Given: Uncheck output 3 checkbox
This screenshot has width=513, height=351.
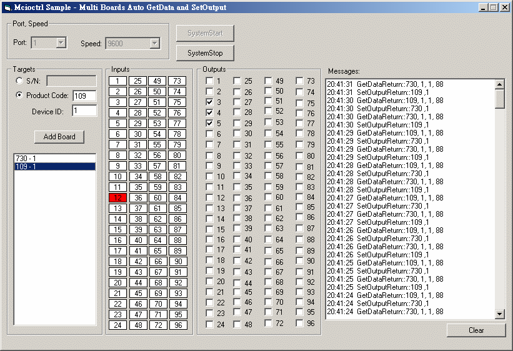Looking at the screenshot, I should point(209,102).
